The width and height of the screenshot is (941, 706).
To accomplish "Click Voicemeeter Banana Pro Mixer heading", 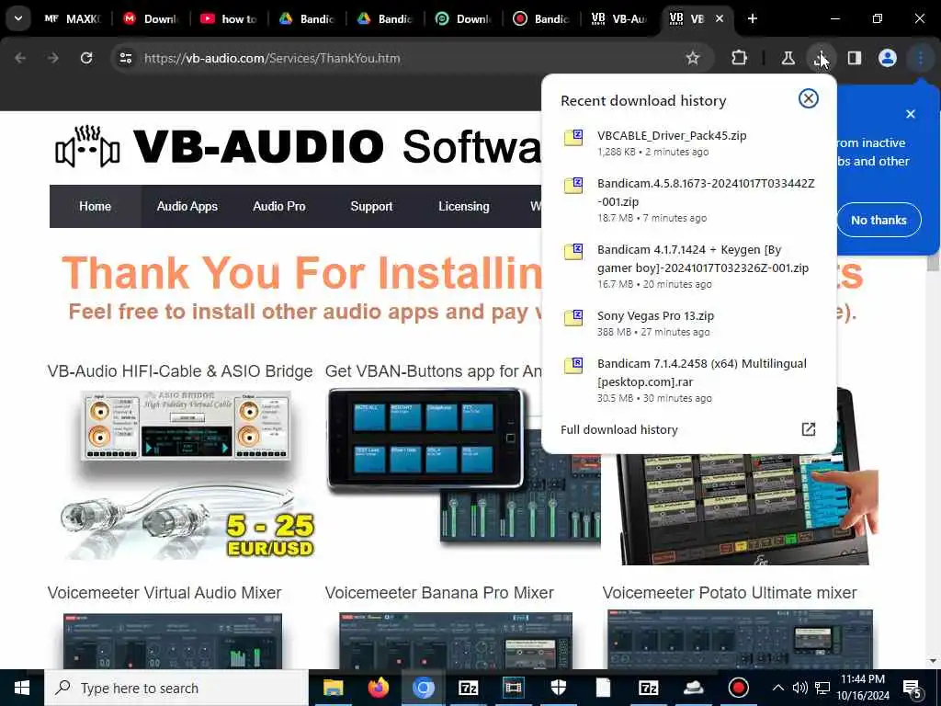I will (439, 593).
